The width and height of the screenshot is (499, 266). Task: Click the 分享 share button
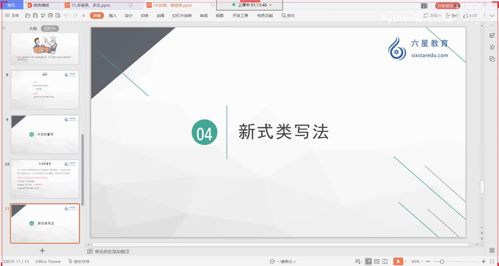click(x=471, y=16)
